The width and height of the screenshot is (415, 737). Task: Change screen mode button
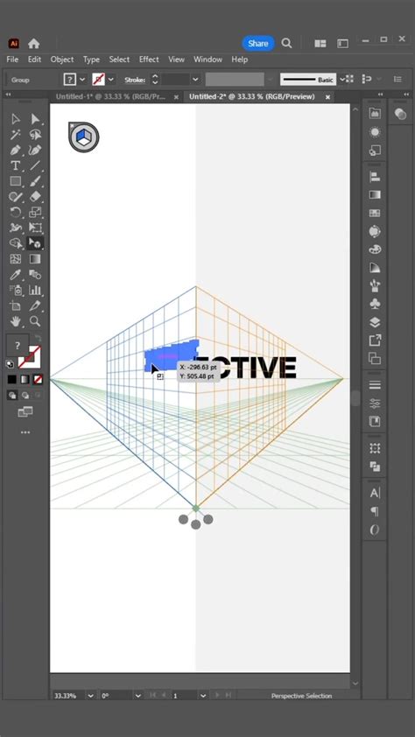[25, 412]
